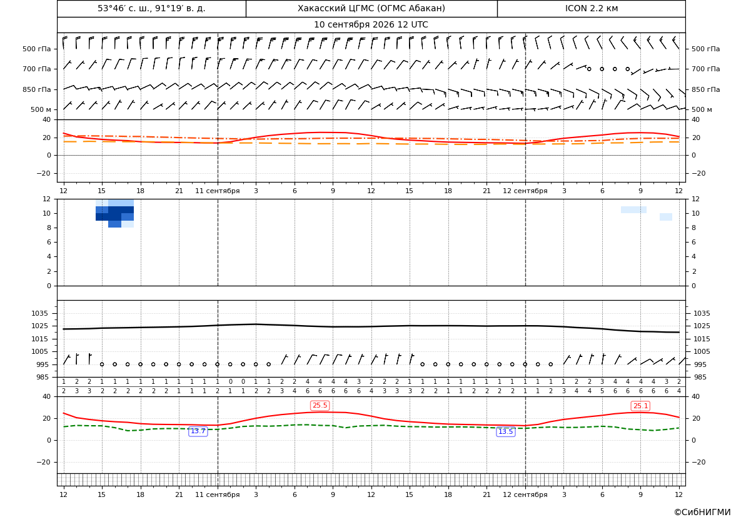Click the left 500 м wind level label
Viewport: 731px width, 517px height.
point(41,110)
